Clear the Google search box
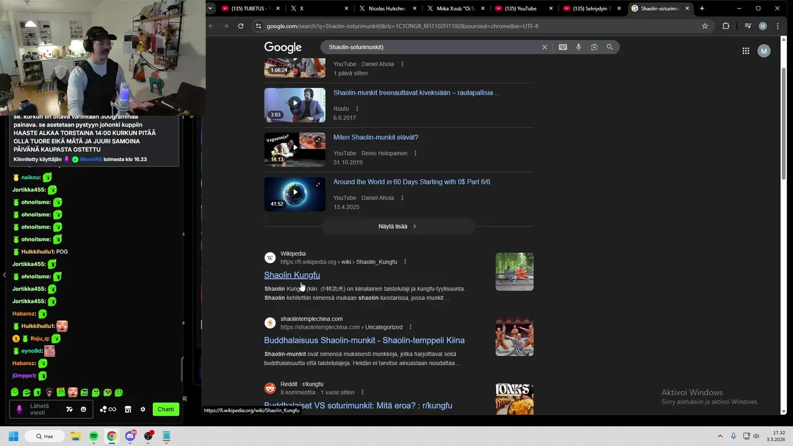 pyautogui.click(x=545, y=47)
